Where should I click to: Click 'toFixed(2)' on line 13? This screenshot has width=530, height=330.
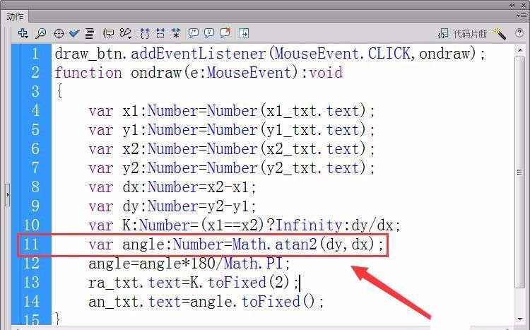click(249, 283)
